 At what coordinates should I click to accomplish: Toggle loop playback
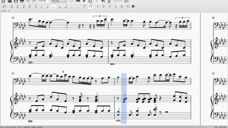(x=90, y=1)
